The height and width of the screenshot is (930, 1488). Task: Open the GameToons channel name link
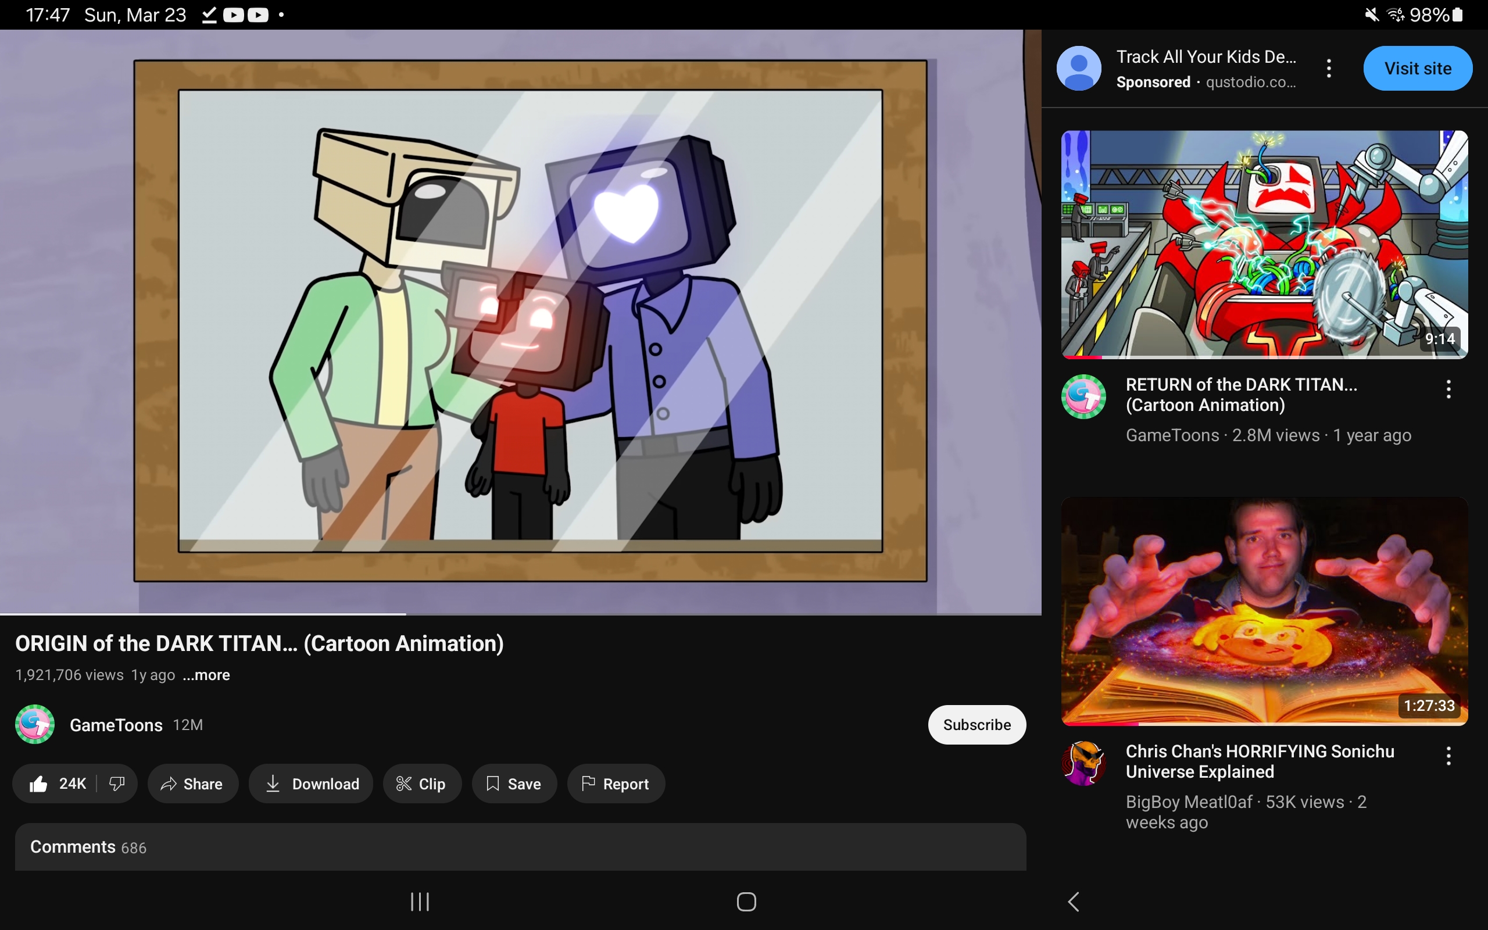116,725
